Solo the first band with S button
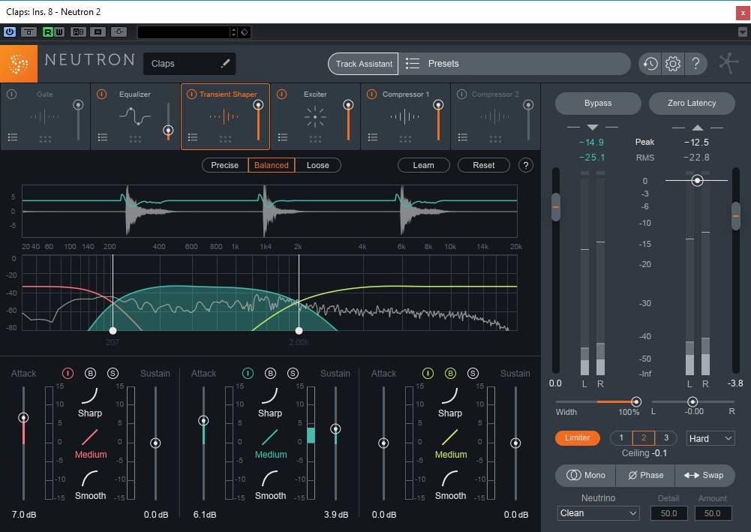This screenshot has width=751, height=532. (113, 374)
